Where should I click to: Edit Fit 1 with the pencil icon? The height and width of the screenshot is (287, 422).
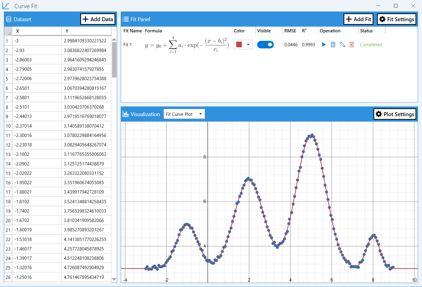click(x=342, y=44)
